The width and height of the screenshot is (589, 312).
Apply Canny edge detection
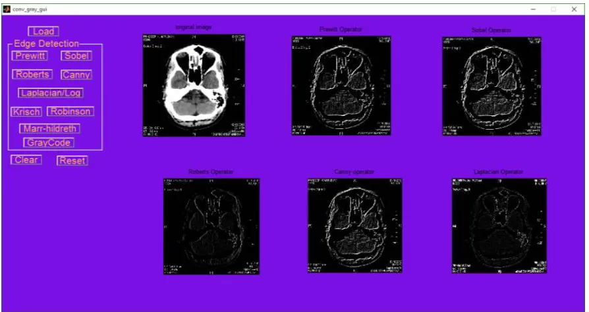point(76,74)
